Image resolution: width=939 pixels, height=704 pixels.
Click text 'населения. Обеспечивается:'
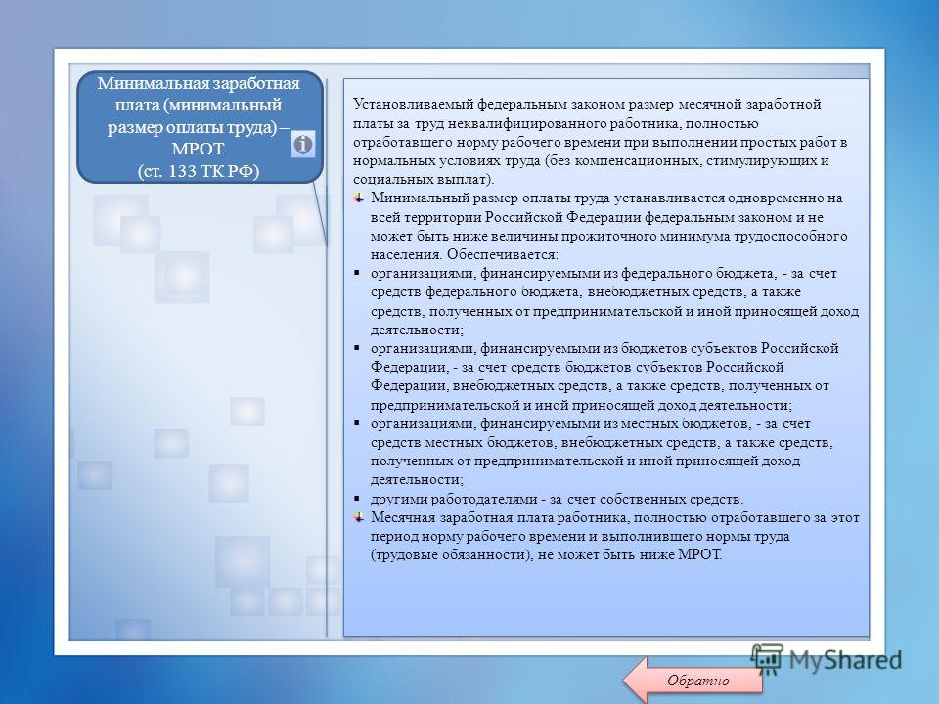(x=464, y=254)
